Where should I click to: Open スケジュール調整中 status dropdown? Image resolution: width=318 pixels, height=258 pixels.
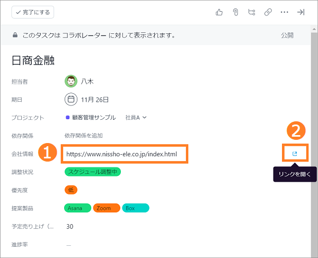click(x=93, y=172)
